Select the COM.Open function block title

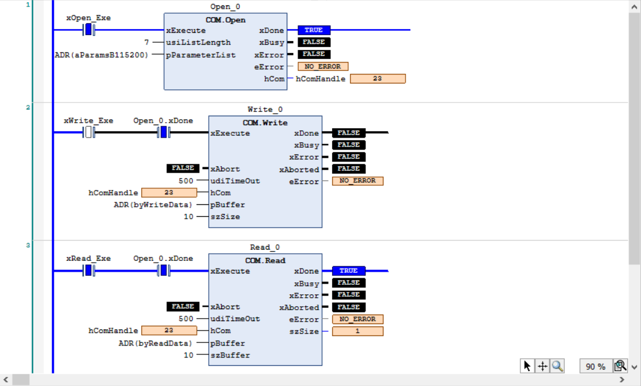[x=225, y=20]
